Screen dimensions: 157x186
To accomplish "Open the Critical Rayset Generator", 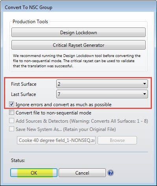I will 78,45.
